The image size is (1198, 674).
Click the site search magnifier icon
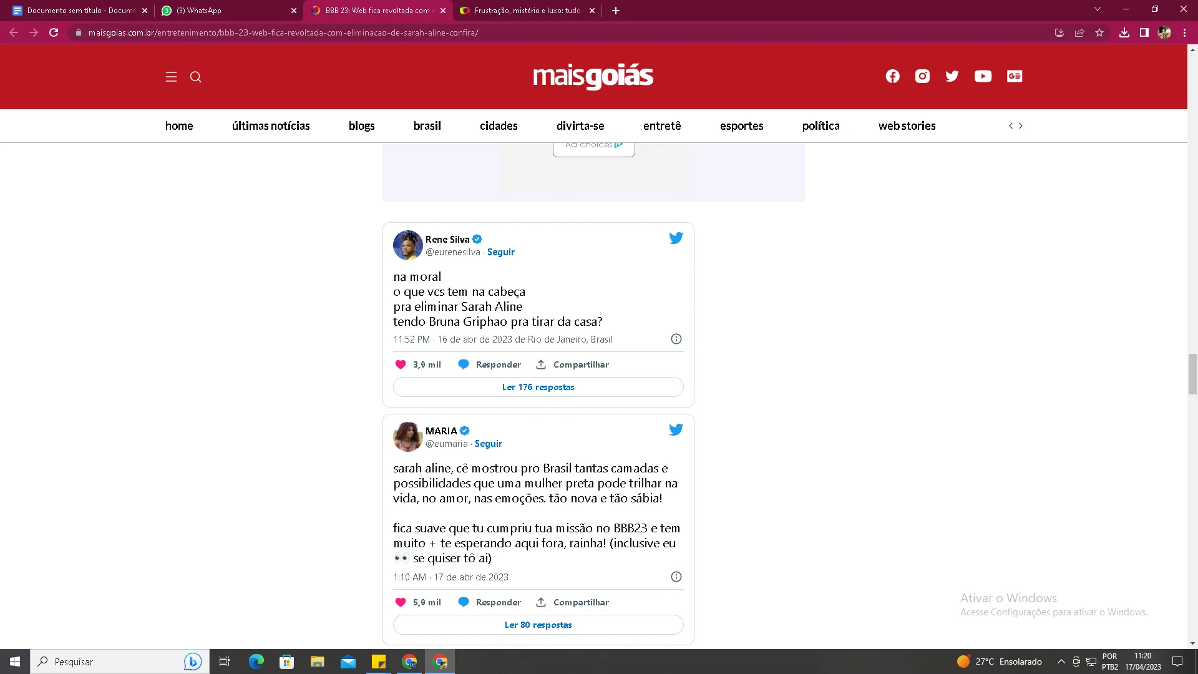click(x=195, y=77)
